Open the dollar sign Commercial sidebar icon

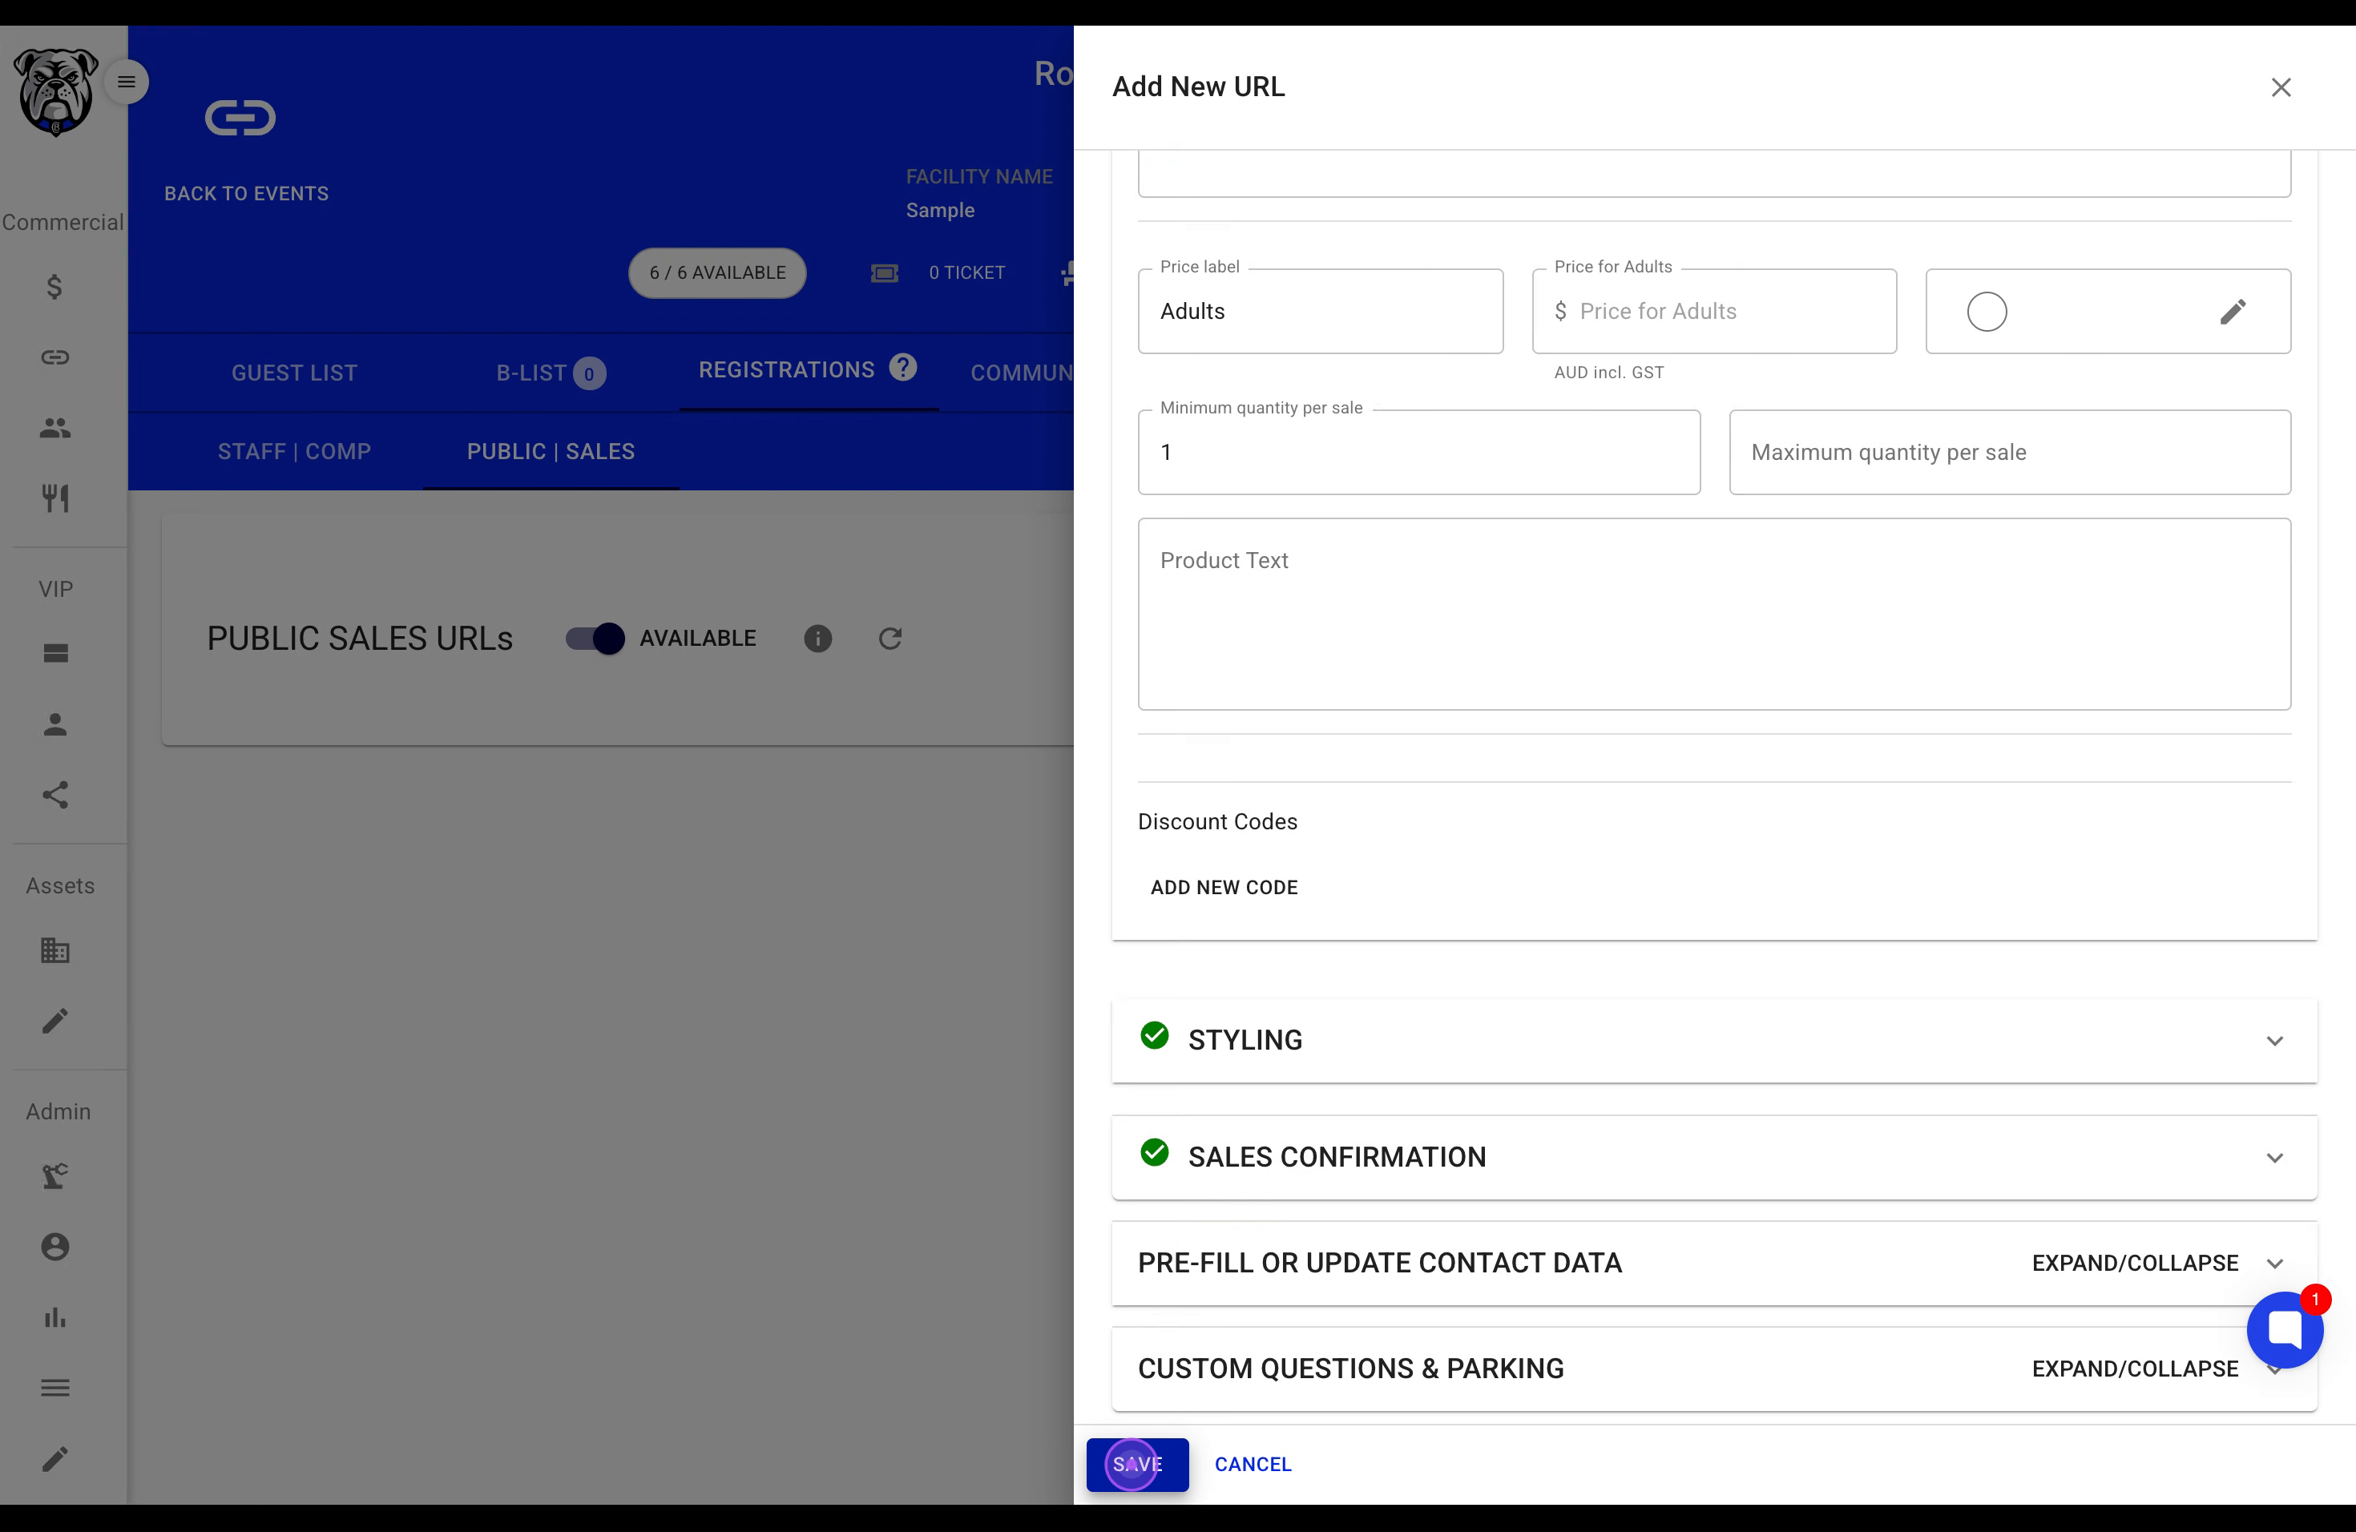54,287
